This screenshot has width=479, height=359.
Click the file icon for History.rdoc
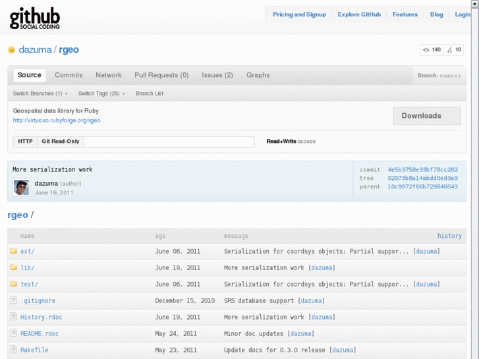pos(13,317)
